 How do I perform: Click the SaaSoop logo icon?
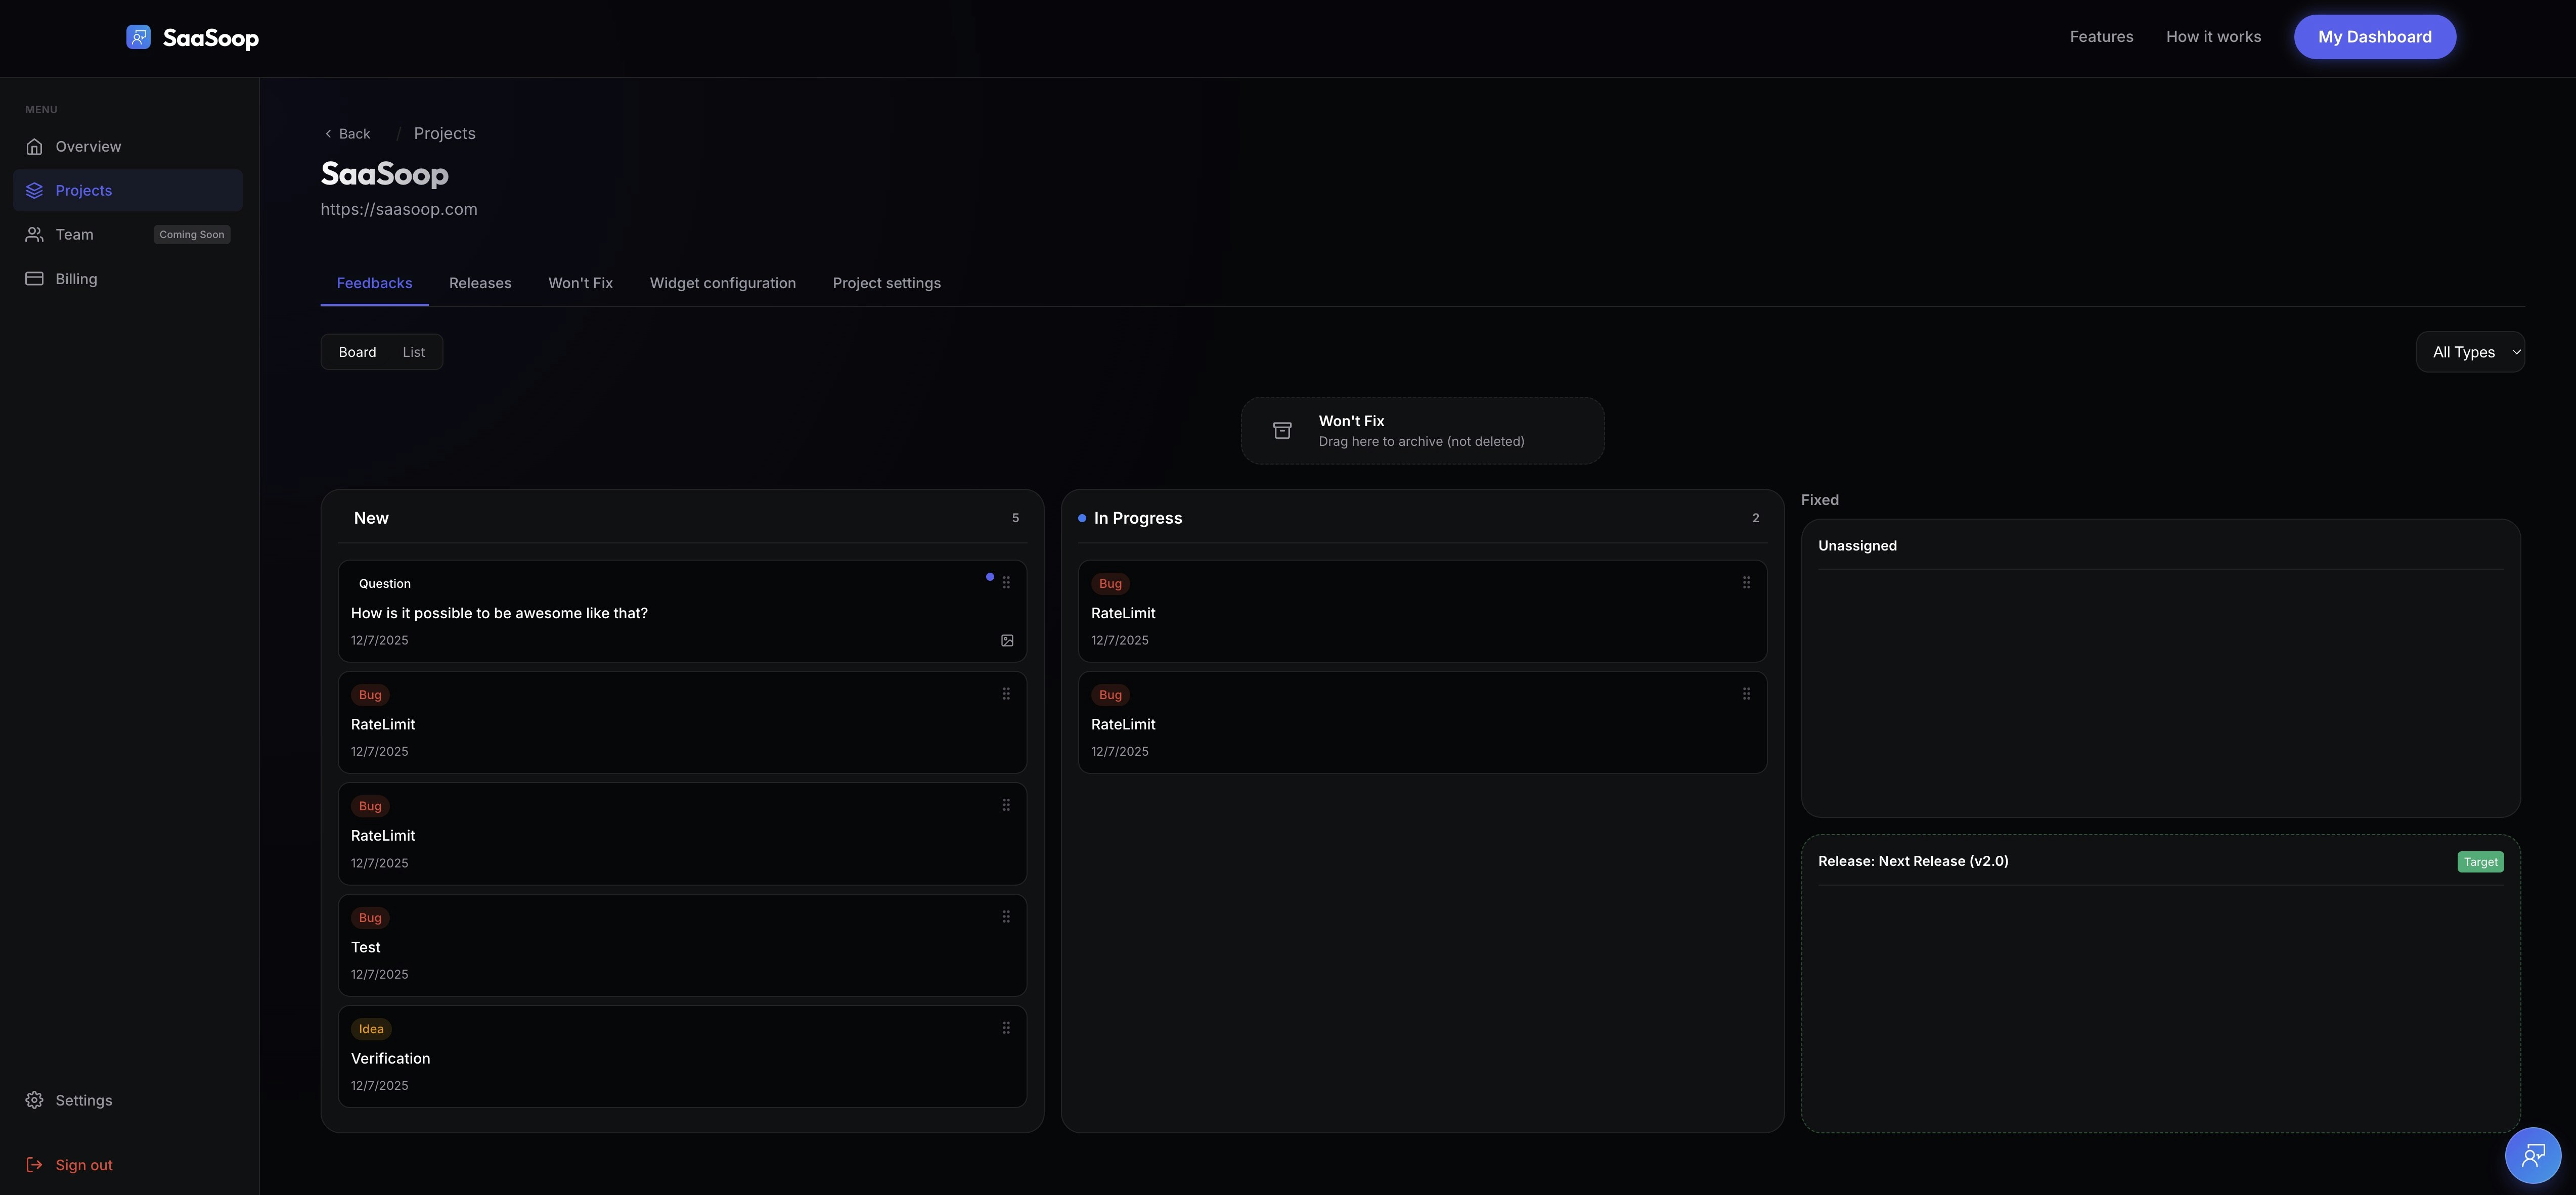coord(139,36)
